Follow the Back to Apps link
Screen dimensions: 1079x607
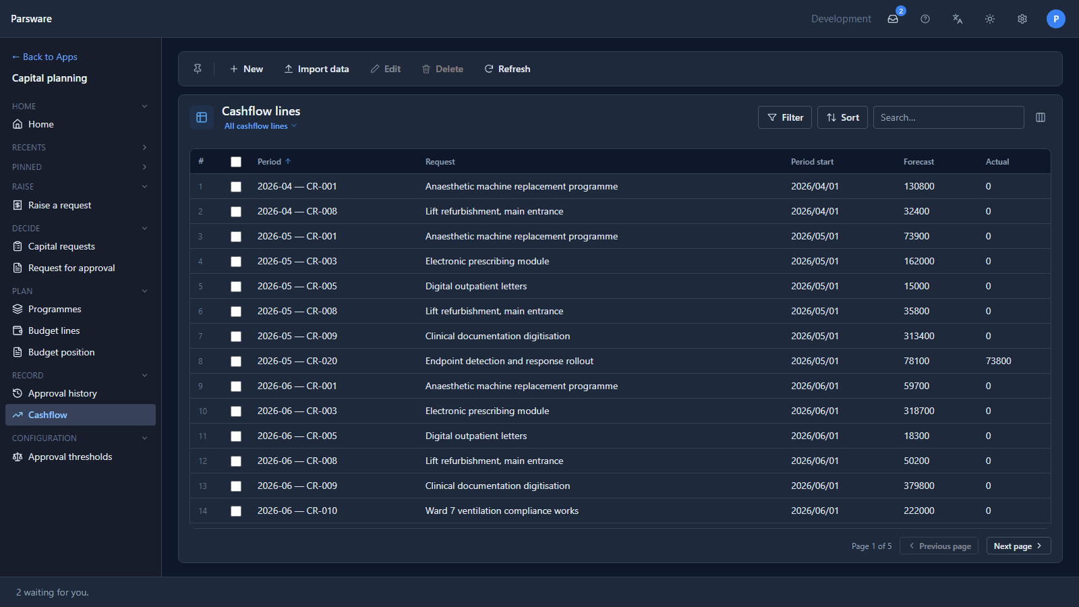click(x=45, y=57)
